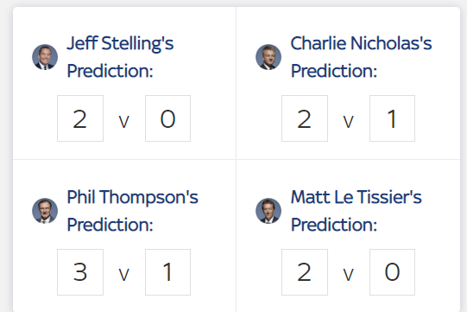The height and width of the screenshot is (312, 467).
Task: Click the 'v' separator in Jeff Stelling's prediction
Action: pyautogui.click(x=124, y=122)
